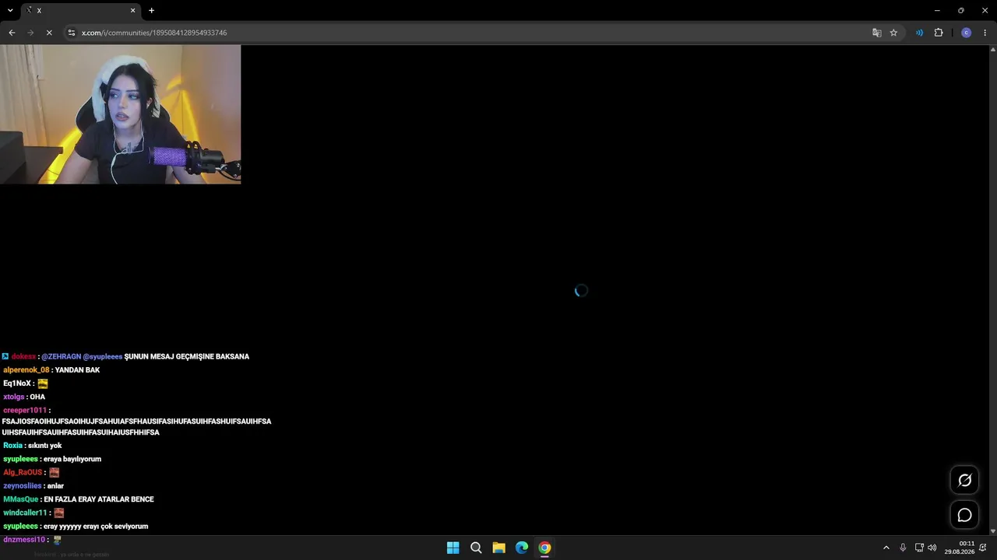
Task: Launch File Explorer from taskbar
Action: point(498,548)
